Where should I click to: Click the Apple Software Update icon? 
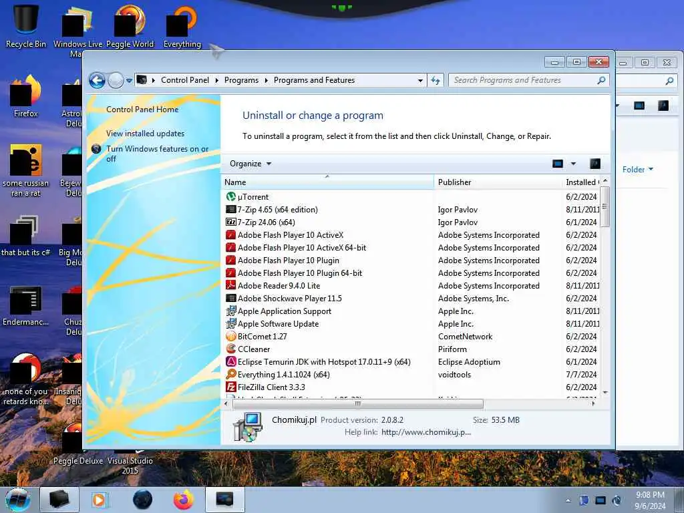pos(230,324)
